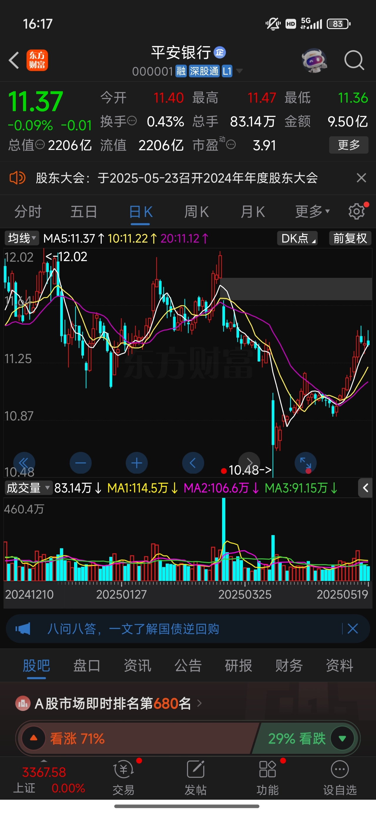Tap the tallest volume bar at 20250325

click(x=224, y=539)
